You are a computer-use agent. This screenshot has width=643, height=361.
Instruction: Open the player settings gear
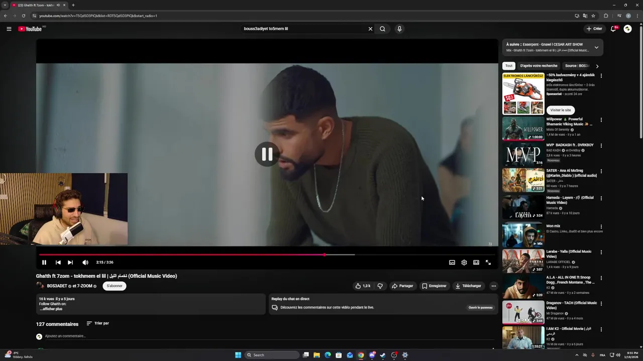point(464,262)
